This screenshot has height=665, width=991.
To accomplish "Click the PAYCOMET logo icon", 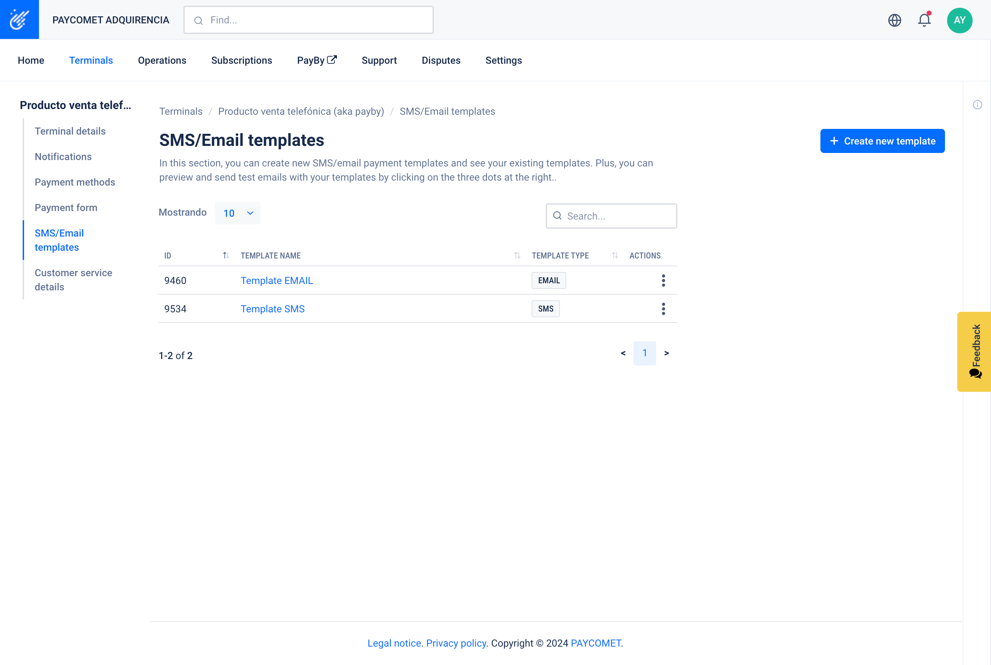I will [19, 19].
